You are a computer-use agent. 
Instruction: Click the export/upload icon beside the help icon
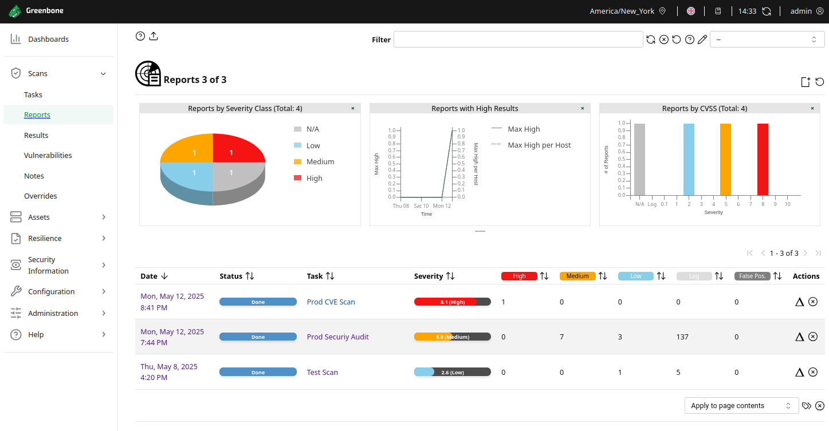pyautogui.click(x=154, y=36)
